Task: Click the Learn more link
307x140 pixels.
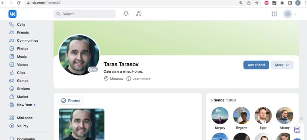Action: 142,79
